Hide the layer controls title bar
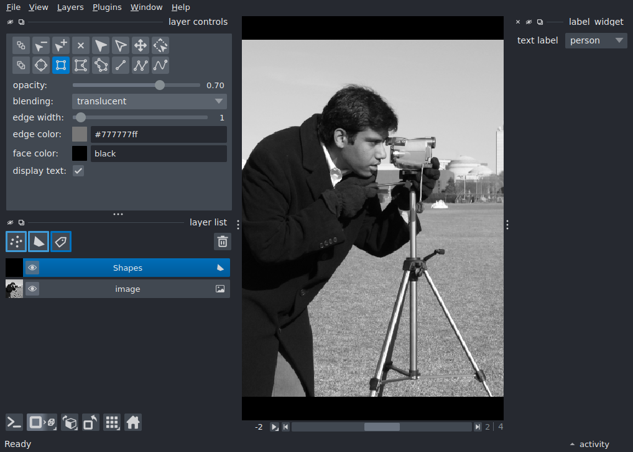This screenshot has height=452, width=633. pyautogui.click(x=10, y=22)
